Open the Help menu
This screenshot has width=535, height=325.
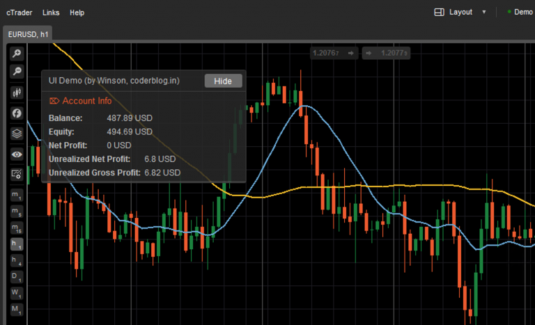coord(77,13)
